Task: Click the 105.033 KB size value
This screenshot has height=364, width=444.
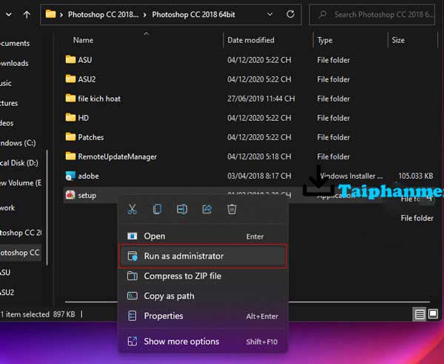Action: tap(415, 176)
